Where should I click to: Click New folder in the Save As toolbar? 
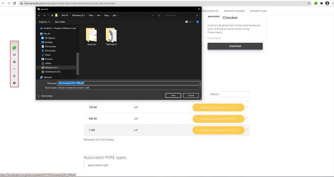60,22
